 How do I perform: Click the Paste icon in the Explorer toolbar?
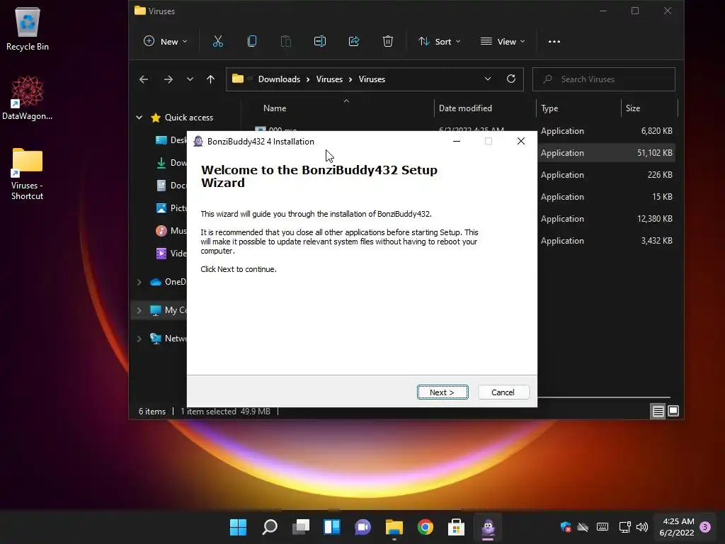[x=286, y=42]
